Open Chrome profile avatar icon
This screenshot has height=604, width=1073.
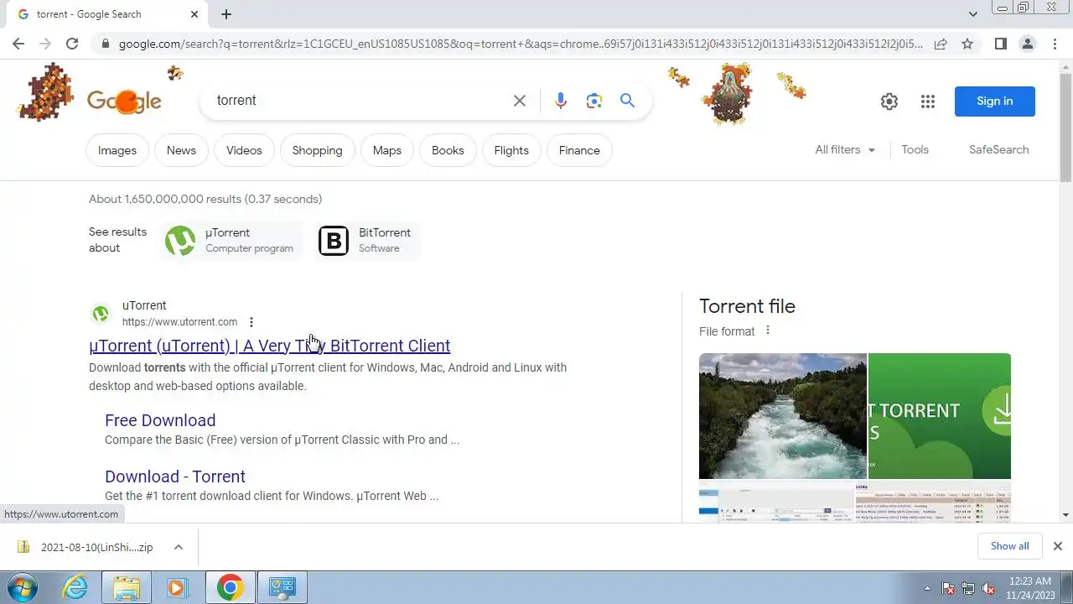(1027, 44)
